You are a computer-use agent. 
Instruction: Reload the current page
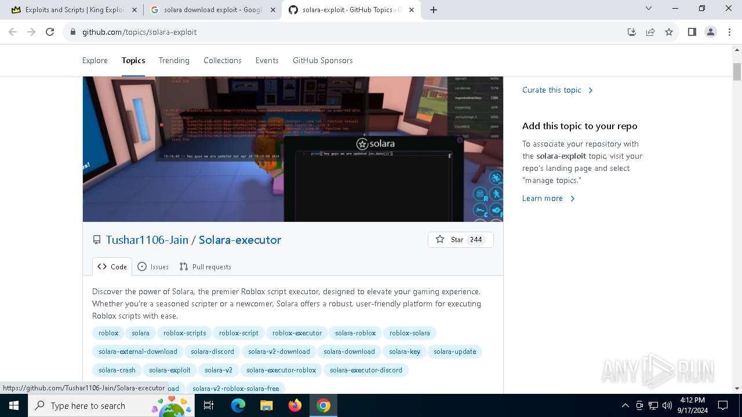tap(50, 32)
